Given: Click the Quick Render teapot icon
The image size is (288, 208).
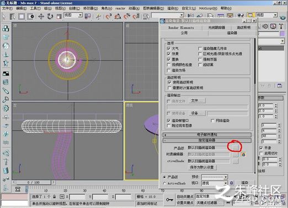Looking at the screenshot, I should click(x=282, y=18).
